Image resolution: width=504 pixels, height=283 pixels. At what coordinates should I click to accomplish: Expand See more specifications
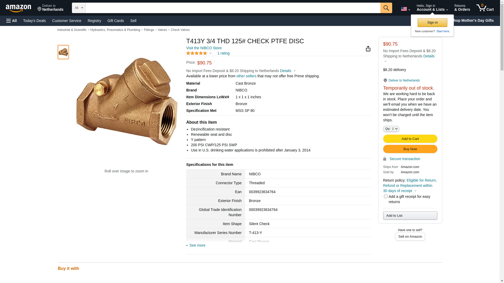pyautogui.click(x=197, y=245)
